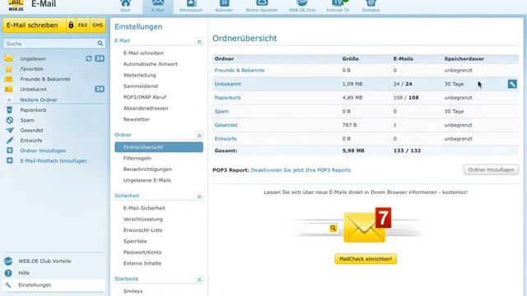Open WEB.DE Club Vorteile
The height and width of the screenshot is (296, 527).
coord(44,261)
